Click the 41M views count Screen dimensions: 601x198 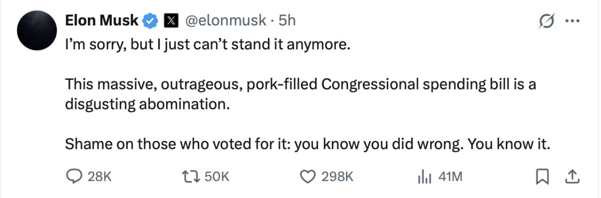tap(450, 176)
